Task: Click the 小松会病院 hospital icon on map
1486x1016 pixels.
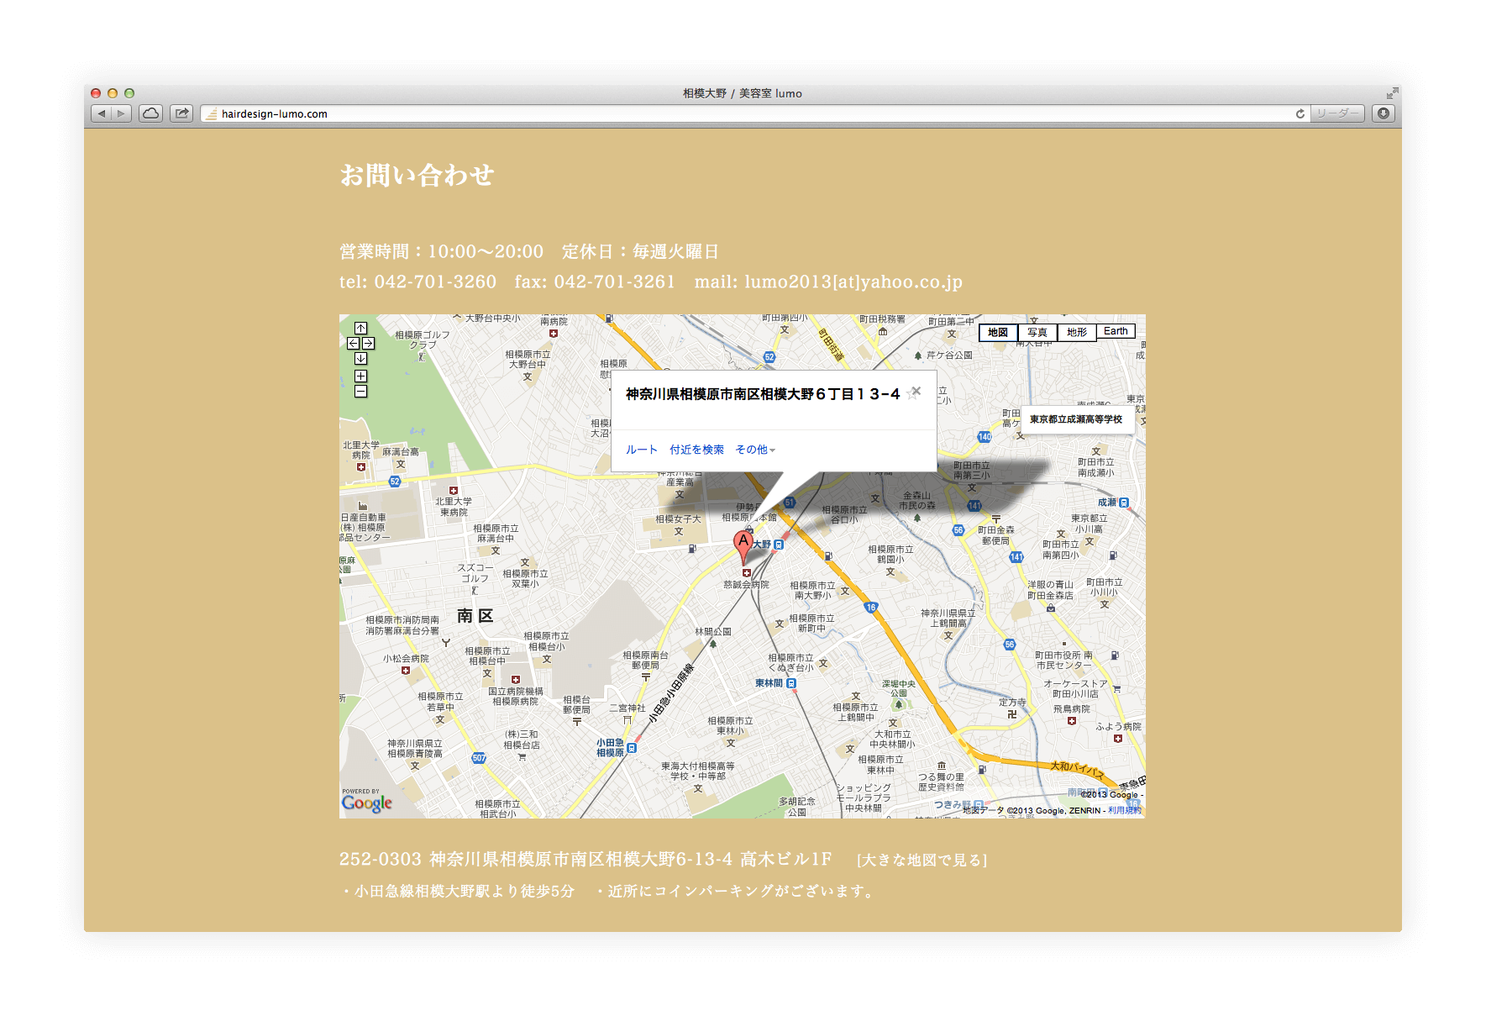Action: pyautogui.click(x=406, y=671)
